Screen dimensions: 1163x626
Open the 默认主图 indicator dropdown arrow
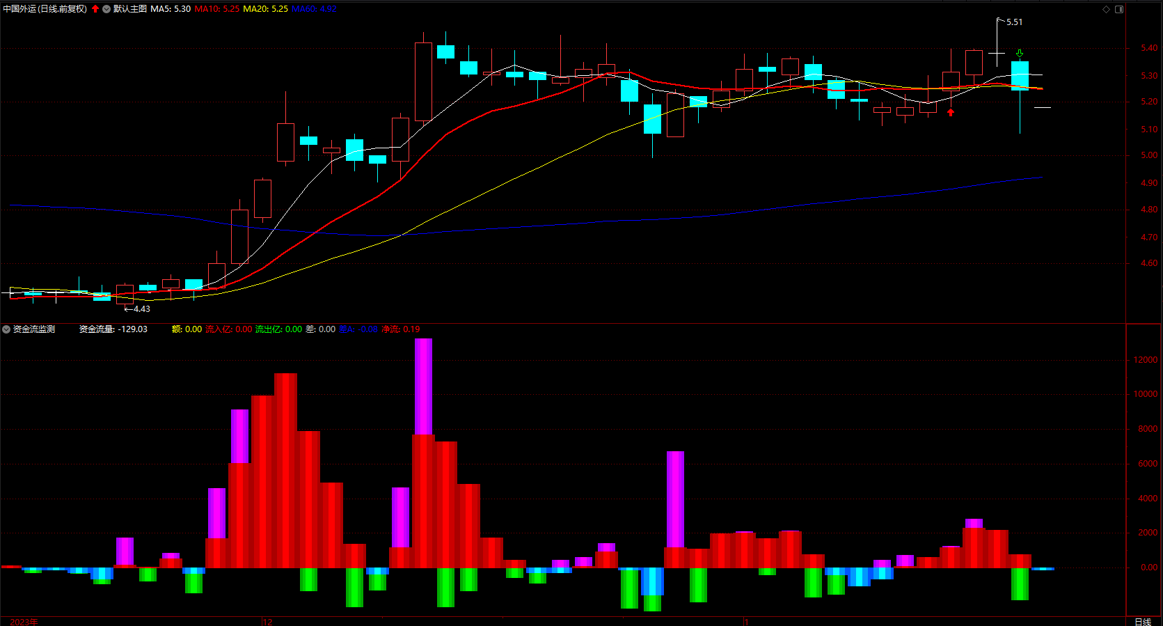[106, 9]
